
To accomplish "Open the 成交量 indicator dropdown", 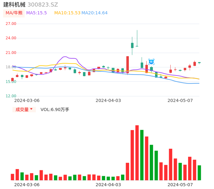I will pos(24,109).
